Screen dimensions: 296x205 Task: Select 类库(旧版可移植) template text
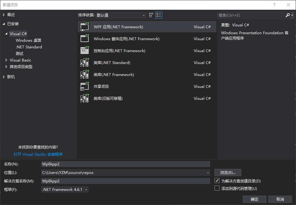click(108, 98)
